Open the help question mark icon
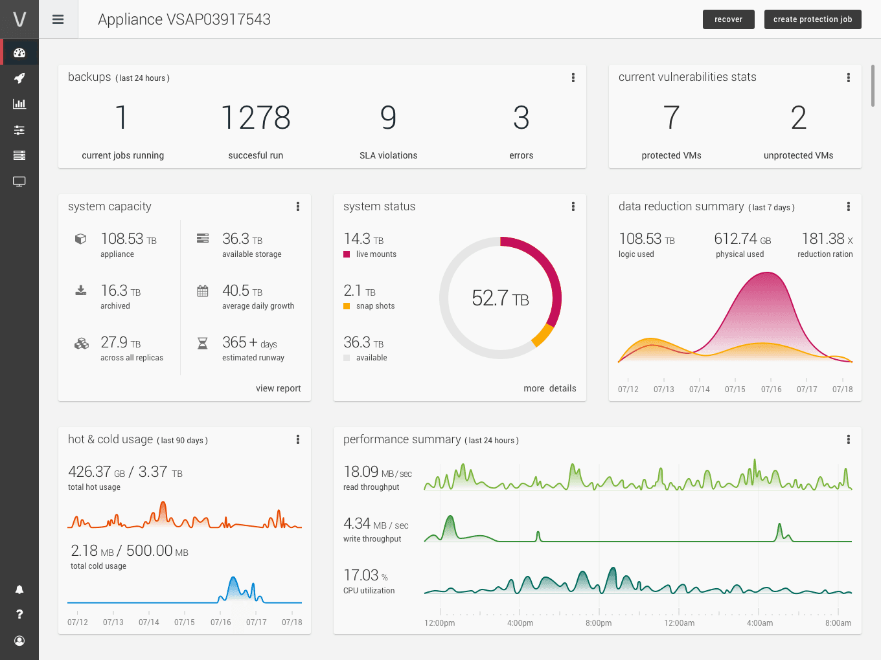 19,614
